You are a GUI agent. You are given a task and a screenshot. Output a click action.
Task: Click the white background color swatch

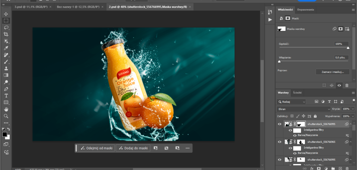[x=8, y=137]
